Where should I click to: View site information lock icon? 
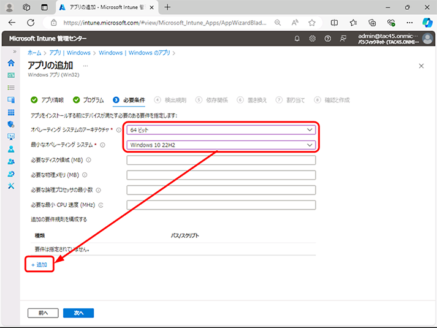[x=54, y=23]
